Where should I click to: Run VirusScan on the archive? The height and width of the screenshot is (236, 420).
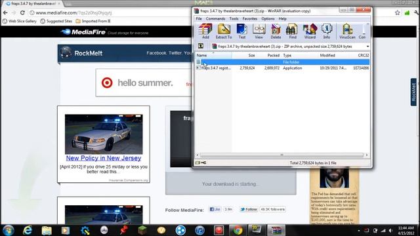[347, 31]
